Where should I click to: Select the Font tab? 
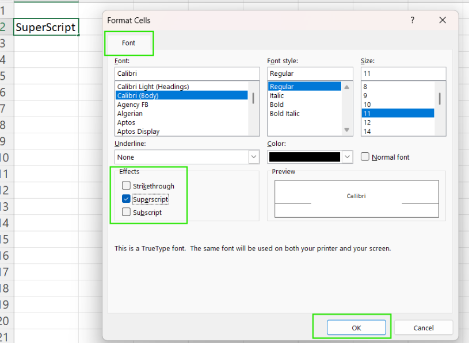tap(129, 43)
